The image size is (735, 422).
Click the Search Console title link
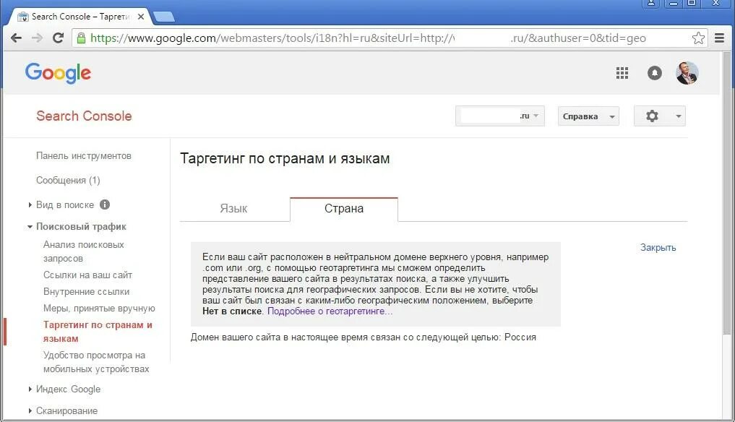[84, 116]
